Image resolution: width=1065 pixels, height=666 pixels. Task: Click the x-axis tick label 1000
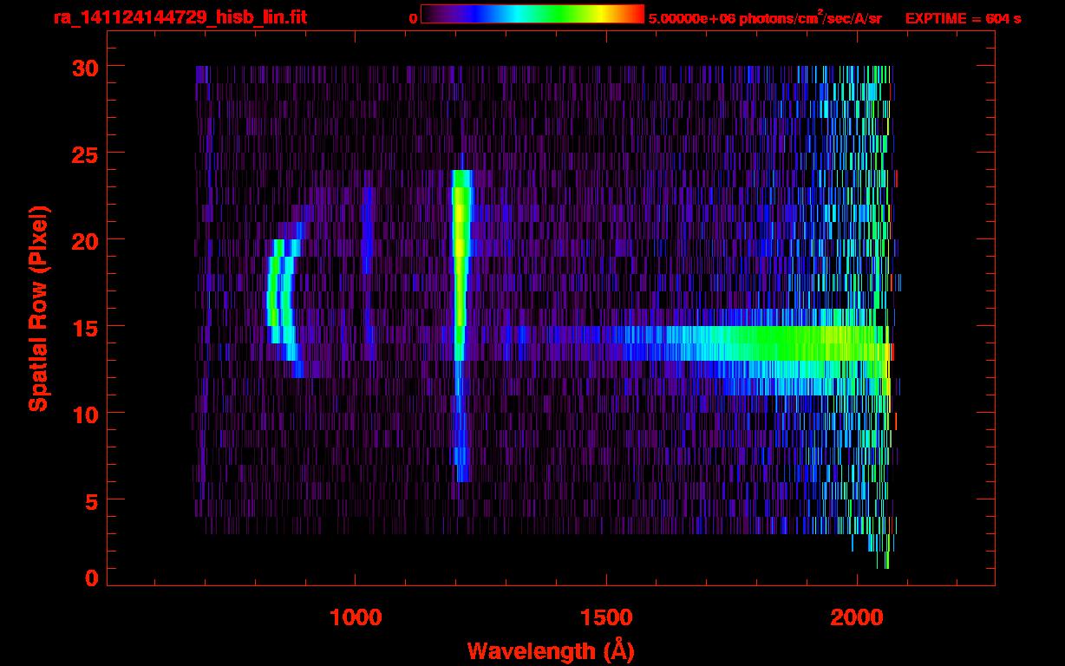[356, 617]
